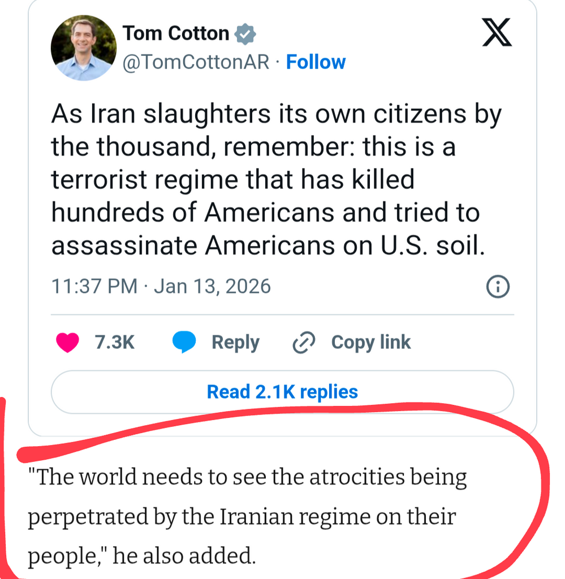Open the @TomCottonAR handle link
565x579 pixels.
pos(196,62)
